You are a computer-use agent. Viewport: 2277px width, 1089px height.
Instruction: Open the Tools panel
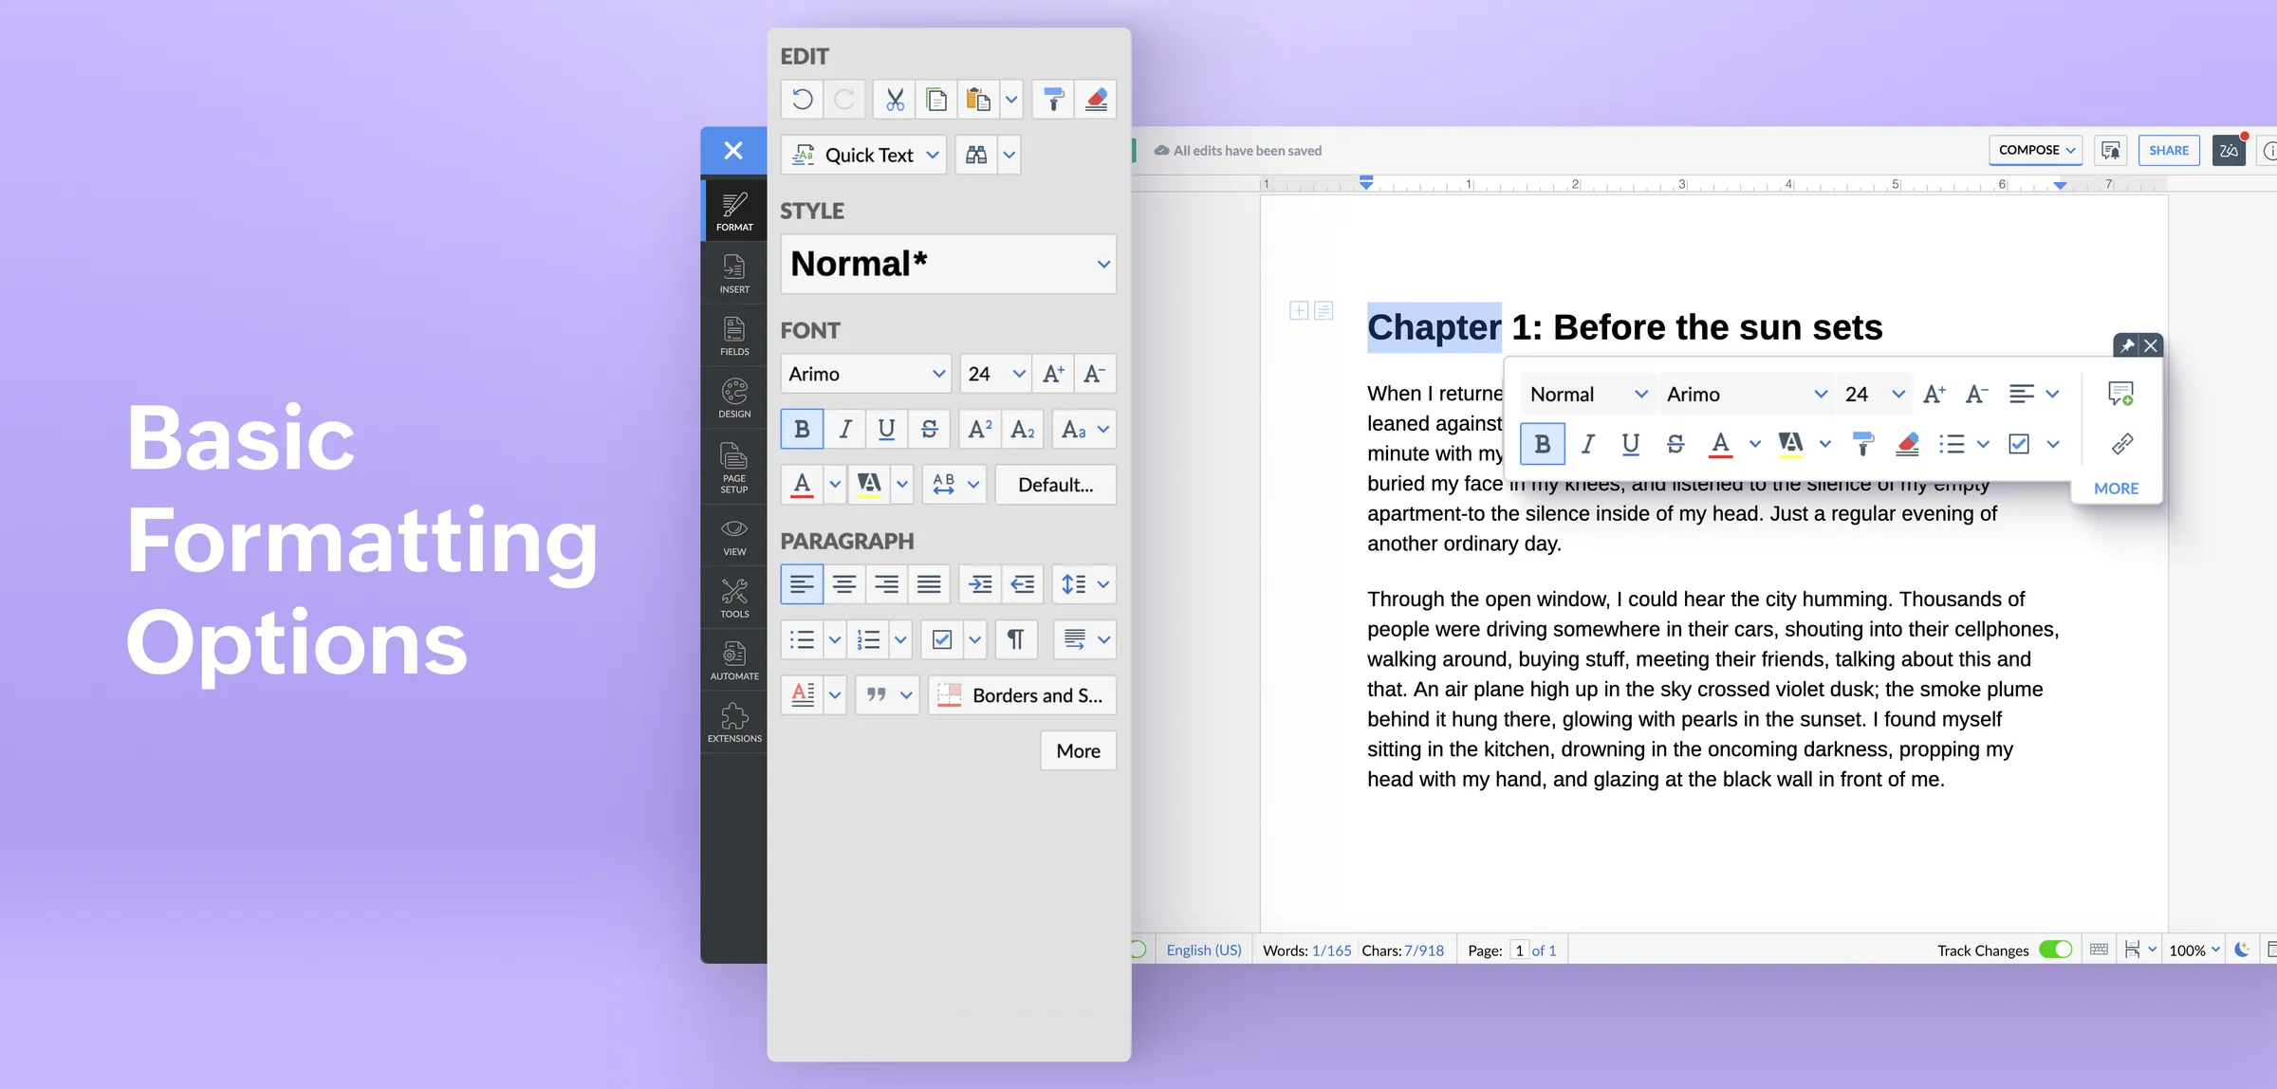(733, 597)
